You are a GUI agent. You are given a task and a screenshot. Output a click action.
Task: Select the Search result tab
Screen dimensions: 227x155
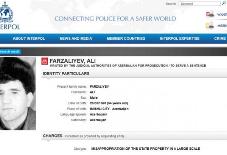coord(10,52)
